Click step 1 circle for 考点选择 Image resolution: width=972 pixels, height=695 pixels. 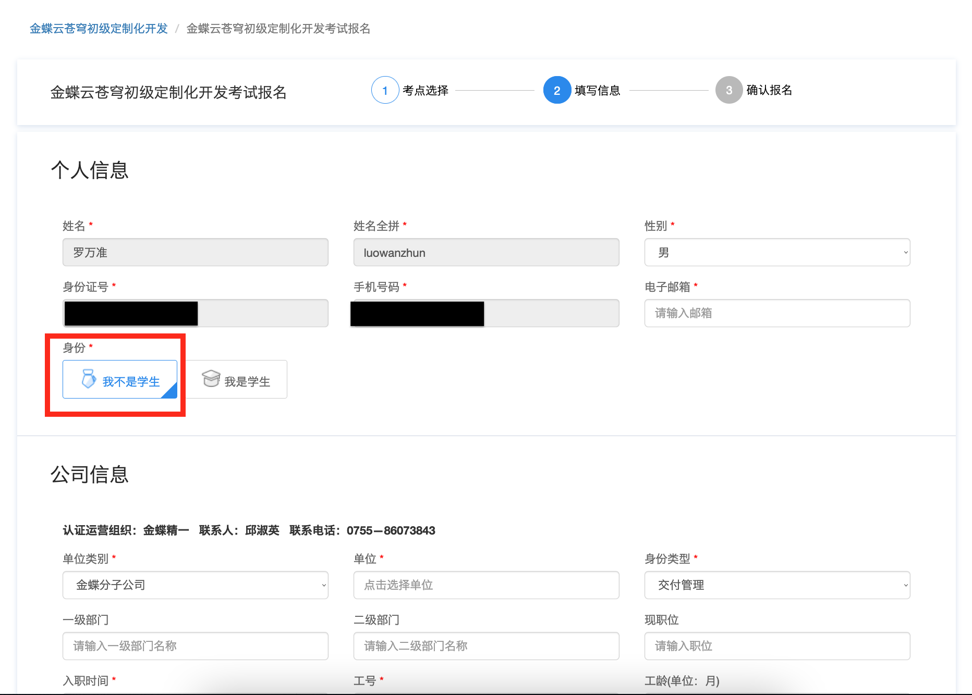(x=385, y=90)
